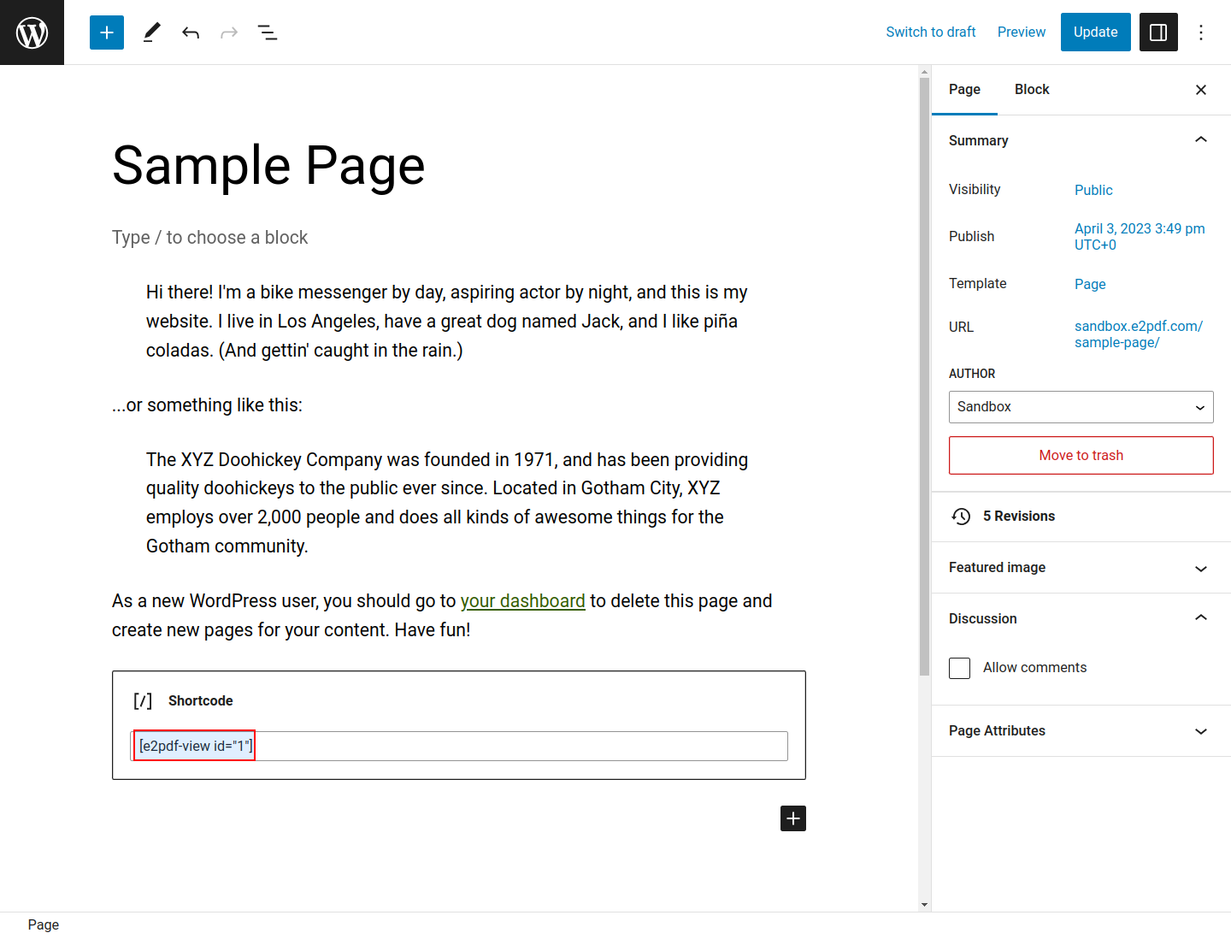Open the Revisions history

pos(1018,517)
